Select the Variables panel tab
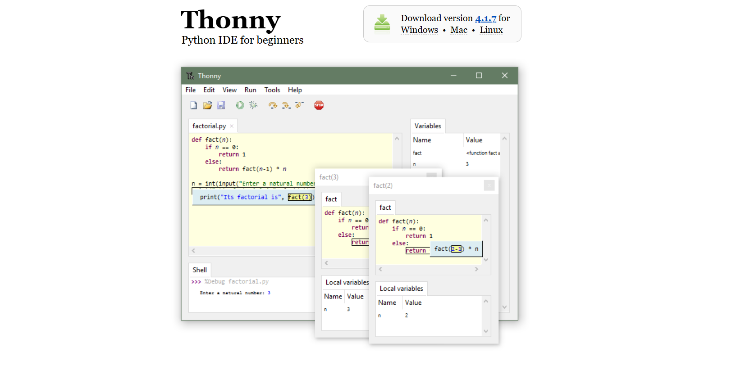The height and width of the screenshot is (384, 736). pos(428,126)
